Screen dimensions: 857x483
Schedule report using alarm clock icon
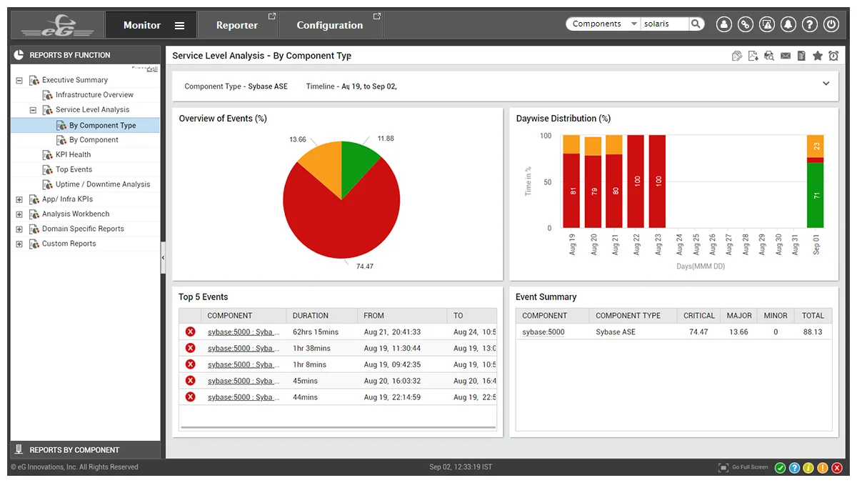coord(833,56)
